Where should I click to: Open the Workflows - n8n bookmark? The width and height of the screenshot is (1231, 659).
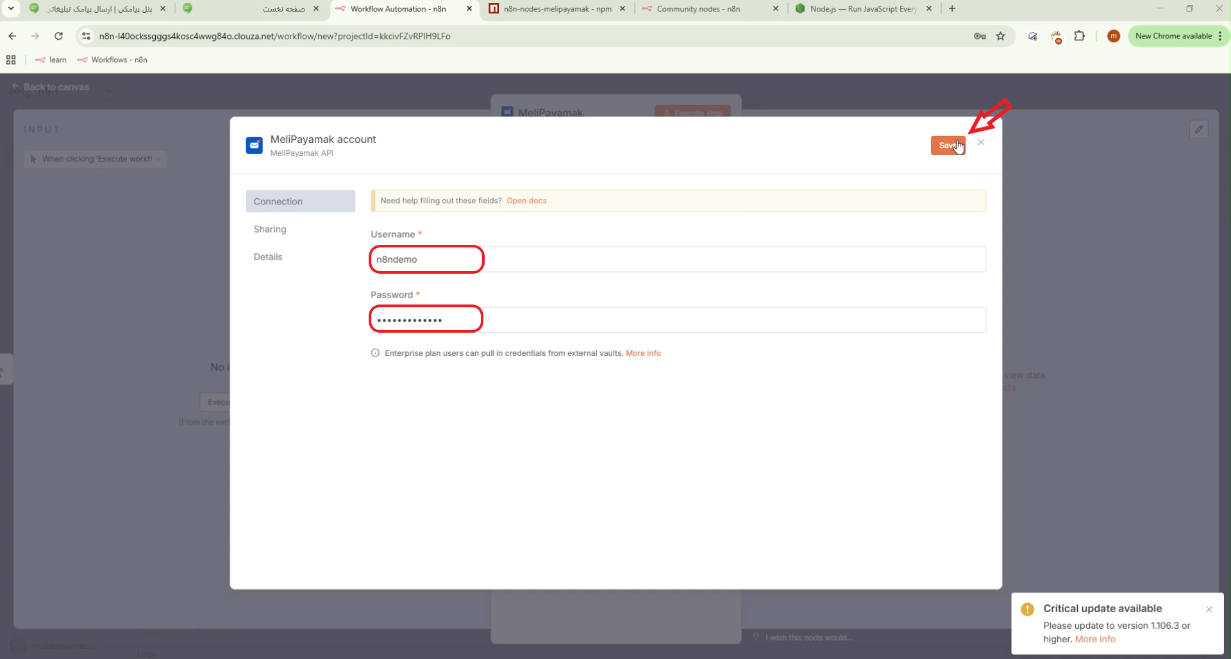coord(113,60)
